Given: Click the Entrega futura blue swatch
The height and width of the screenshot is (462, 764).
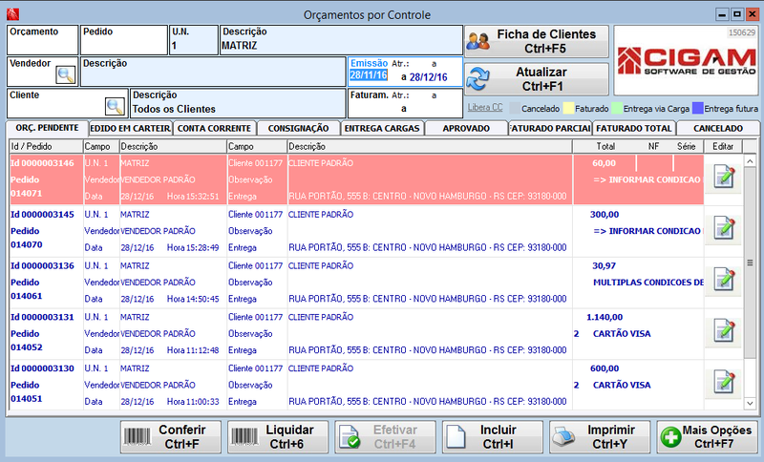Looking at the screenshot, I should tap(698, 108).
